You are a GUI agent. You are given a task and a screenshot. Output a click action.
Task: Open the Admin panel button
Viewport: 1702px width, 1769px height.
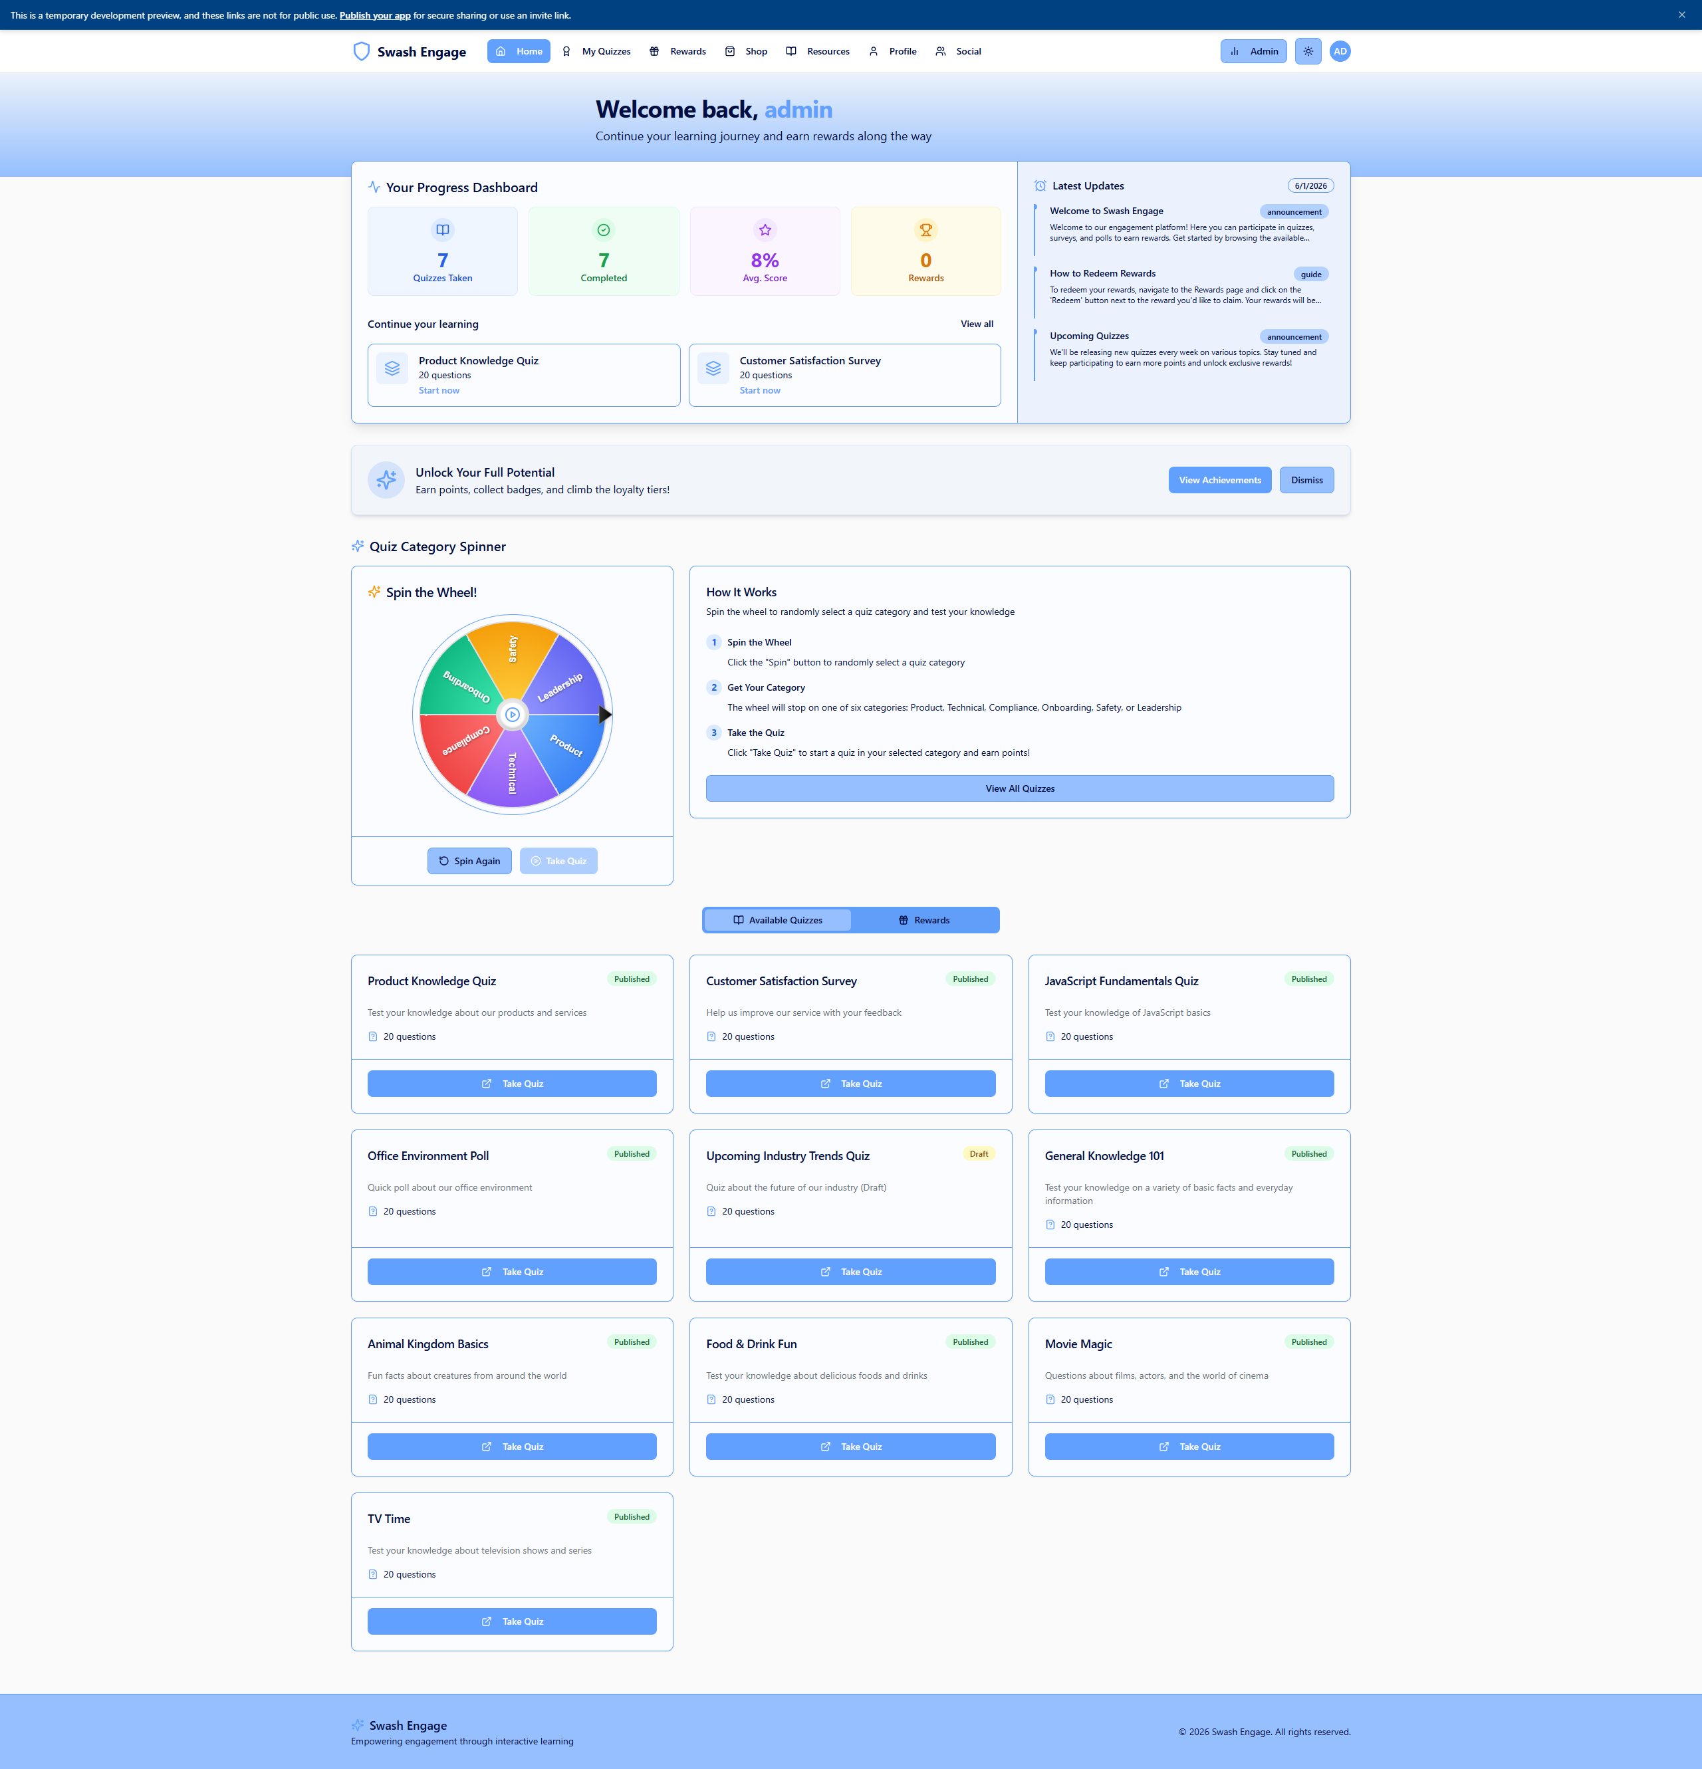coord(1253,51)
